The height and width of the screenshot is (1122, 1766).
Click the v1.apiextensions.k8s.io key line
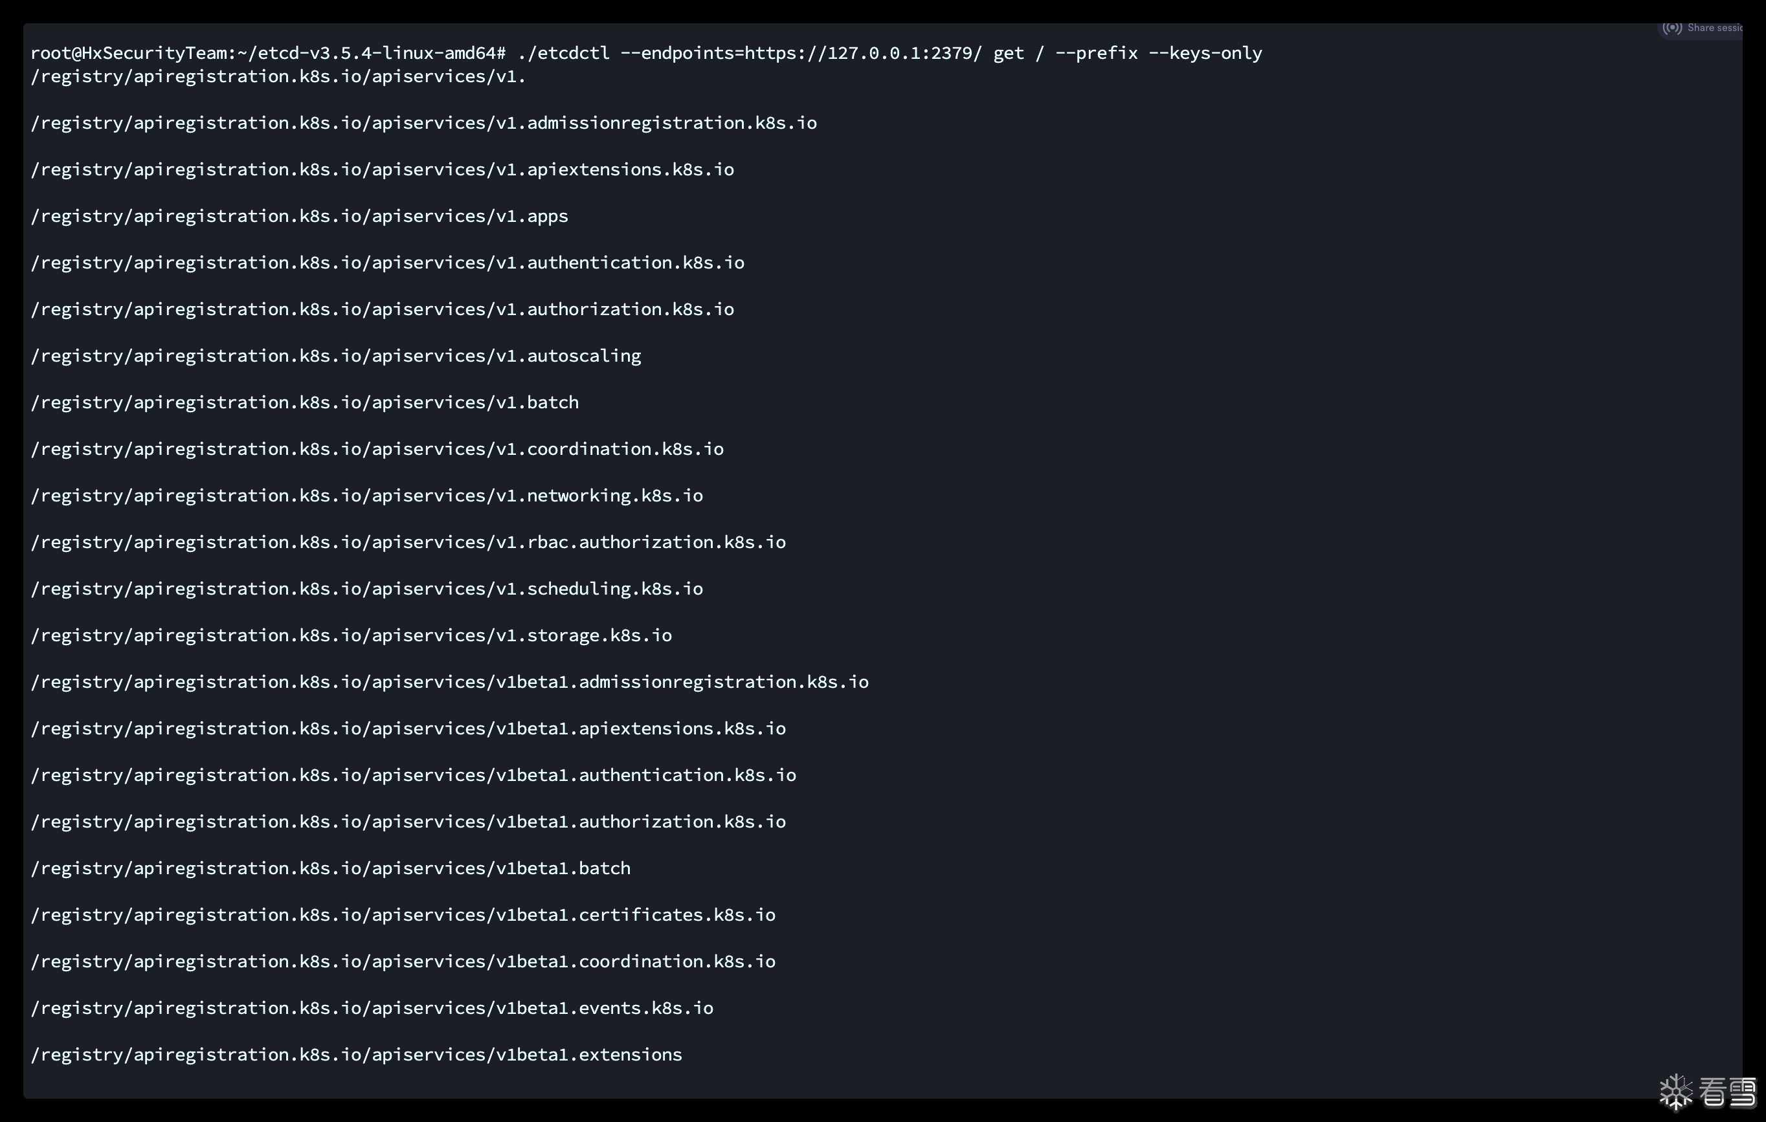(x=382, y=170)
